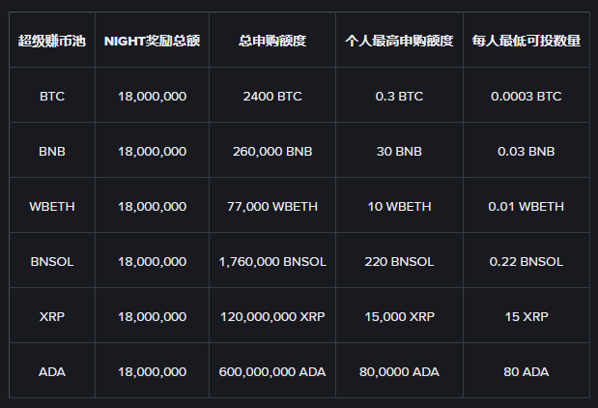
Task: Click the 超级赚币池 column header
Action: coord(52,42)
